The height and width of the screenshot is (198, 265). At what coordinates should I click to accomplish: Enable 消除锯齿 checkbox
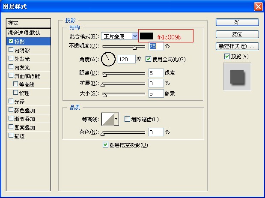[127, 119]
